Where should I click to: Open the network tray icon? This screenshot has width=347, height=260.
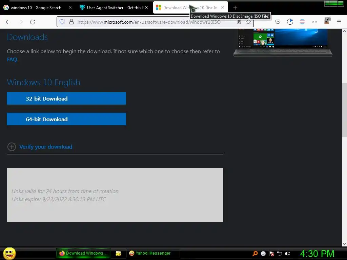coord(280,254)
